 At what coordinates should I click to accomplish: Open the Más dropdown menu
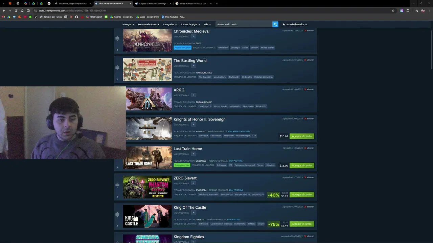click(x=207, y=24)
